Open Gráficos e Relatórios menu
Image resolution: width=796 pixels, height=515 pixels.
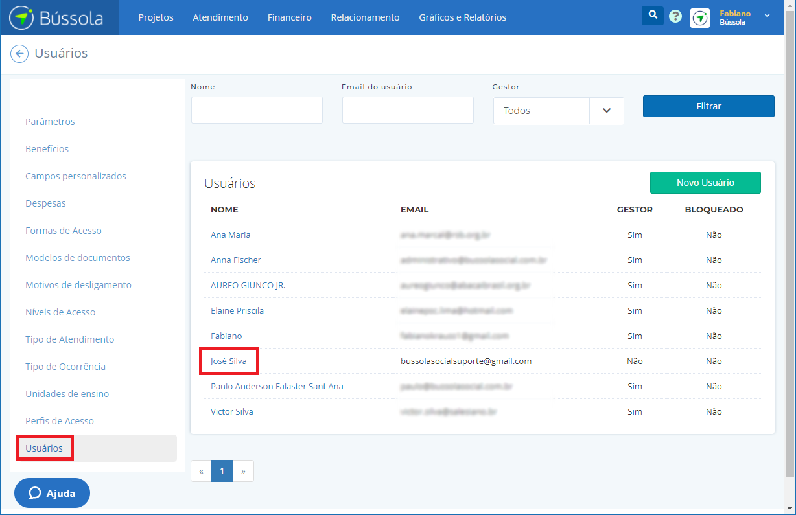[x=463, y=17]
